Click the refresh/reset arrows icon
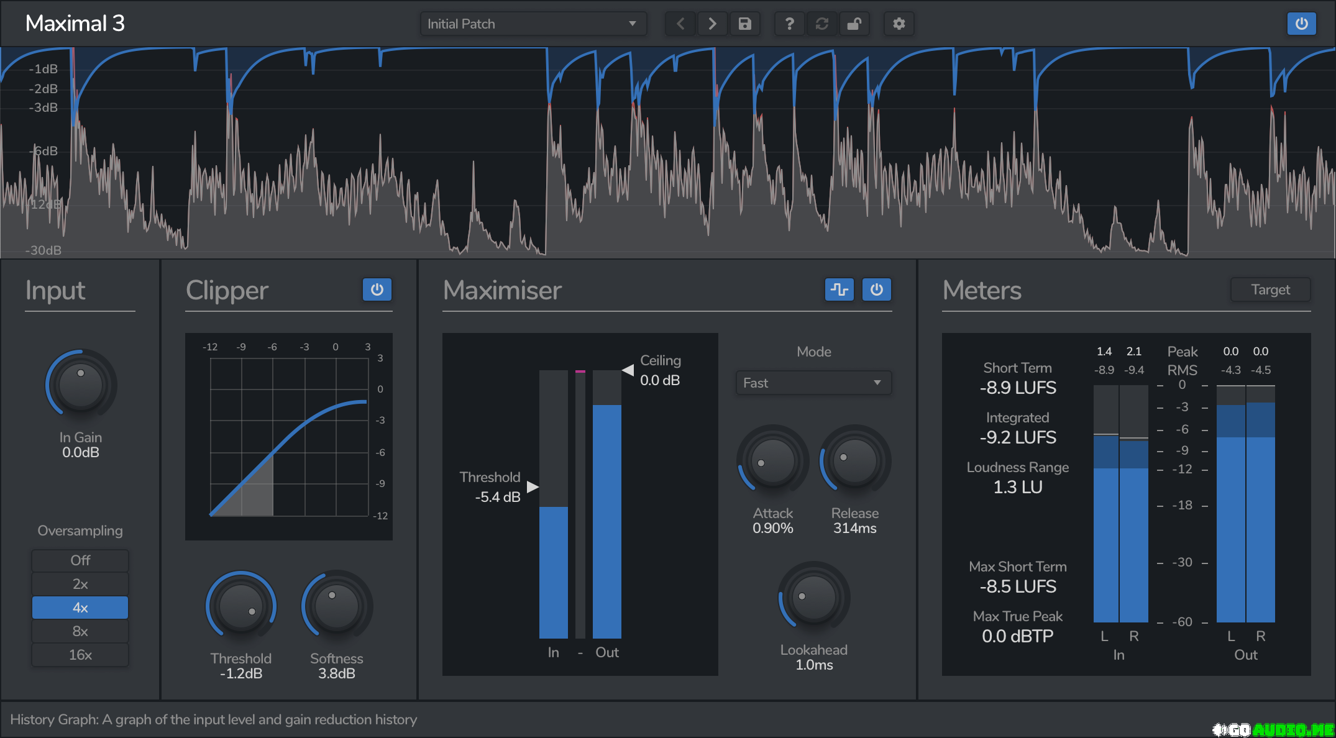 click(x=822, y=24)
